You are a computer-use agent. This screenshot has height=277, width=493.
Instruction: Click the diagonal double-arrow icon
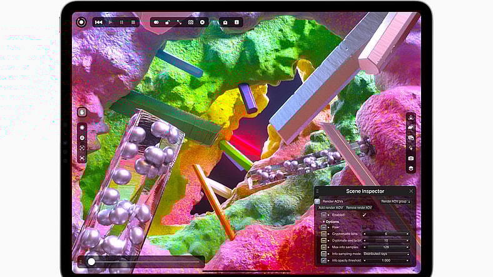pos(179,22)
